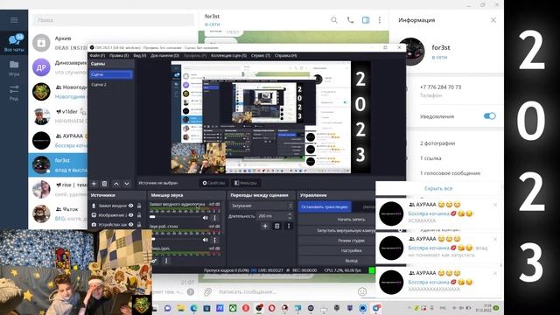Show hidden system tray icons chevron

click(x=409, y=308)
